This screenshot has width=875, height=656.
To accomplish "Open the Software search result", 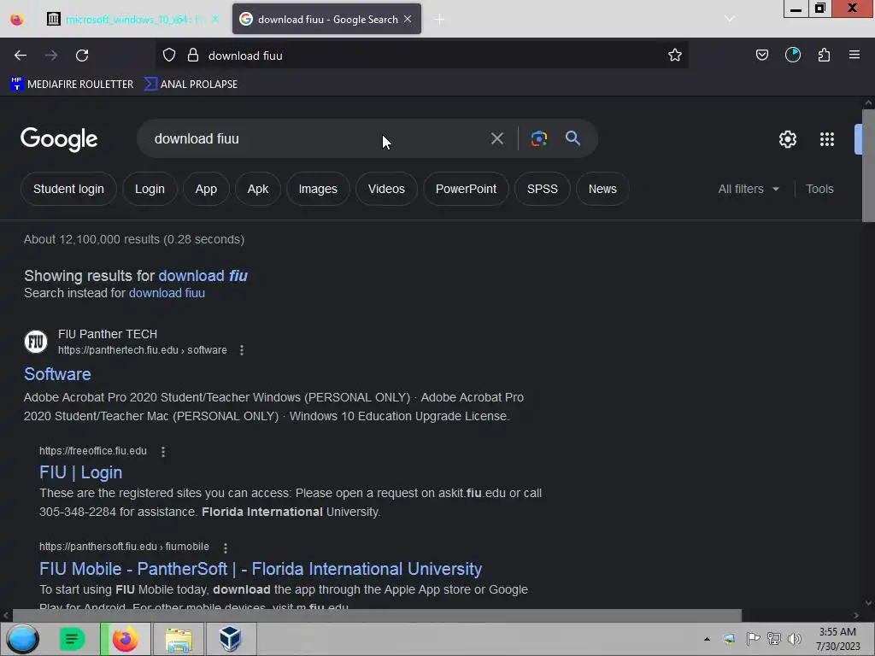I will pyautogui.click(x=57, y=374).
